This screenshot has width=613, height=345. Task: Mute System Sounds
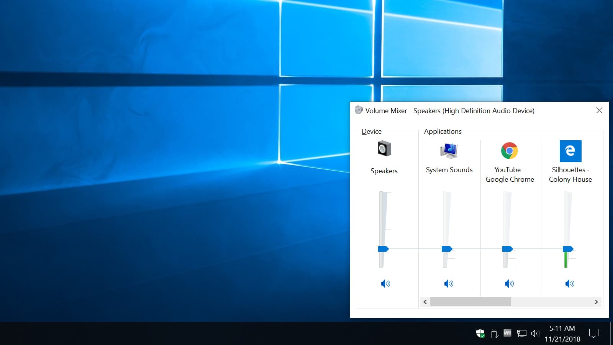pos(448,284)
